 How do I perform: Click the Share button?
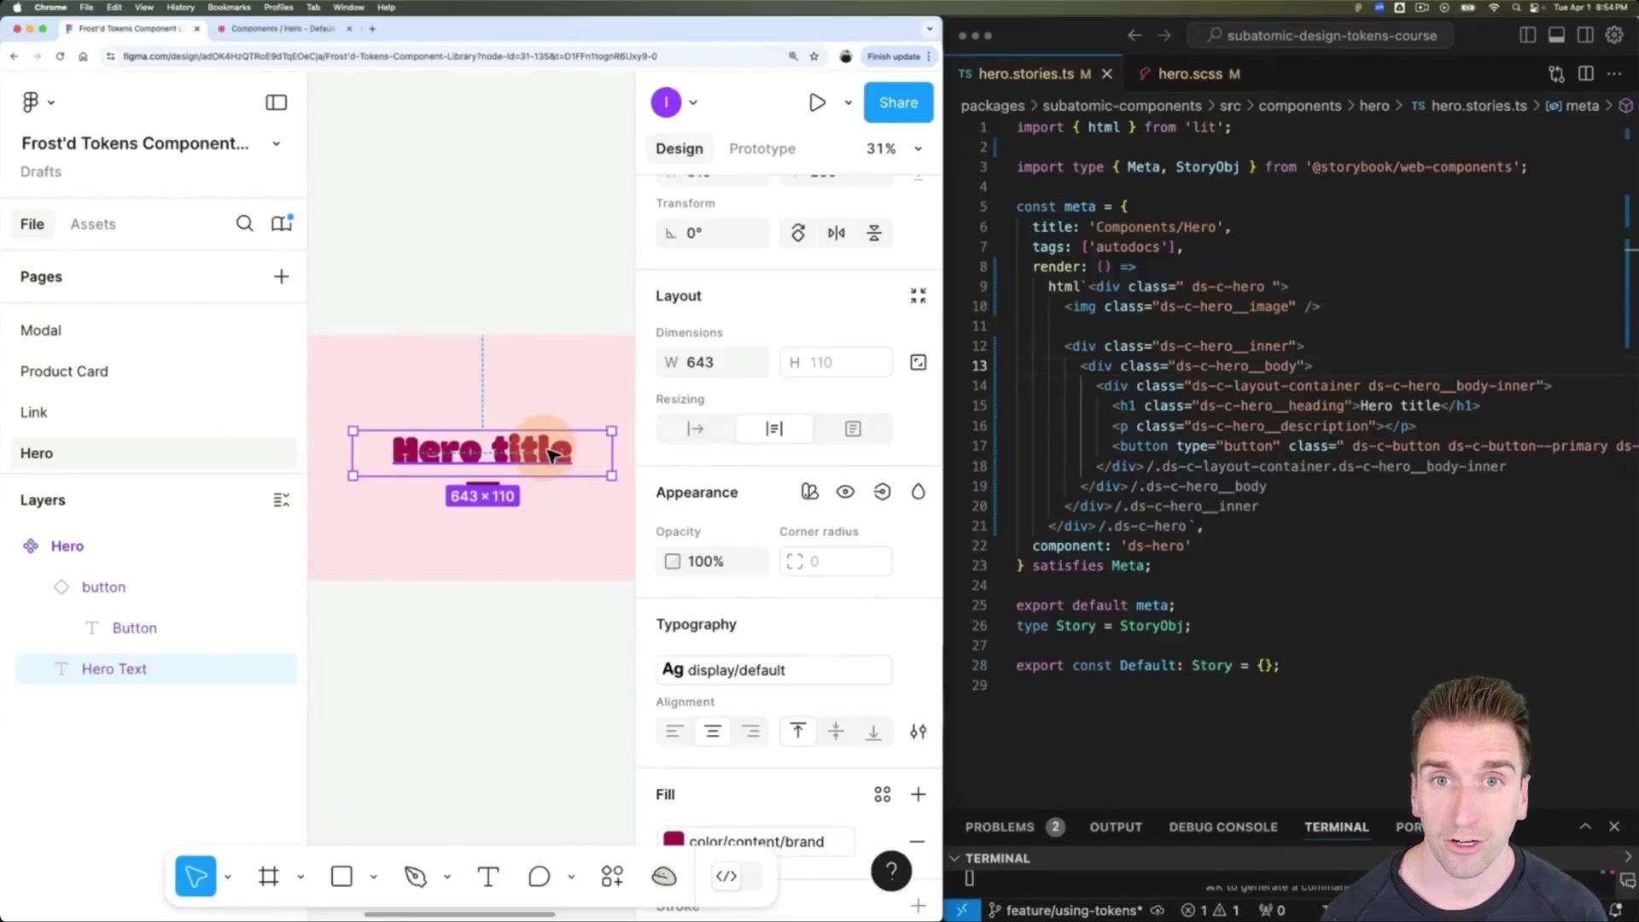point(899,102)
